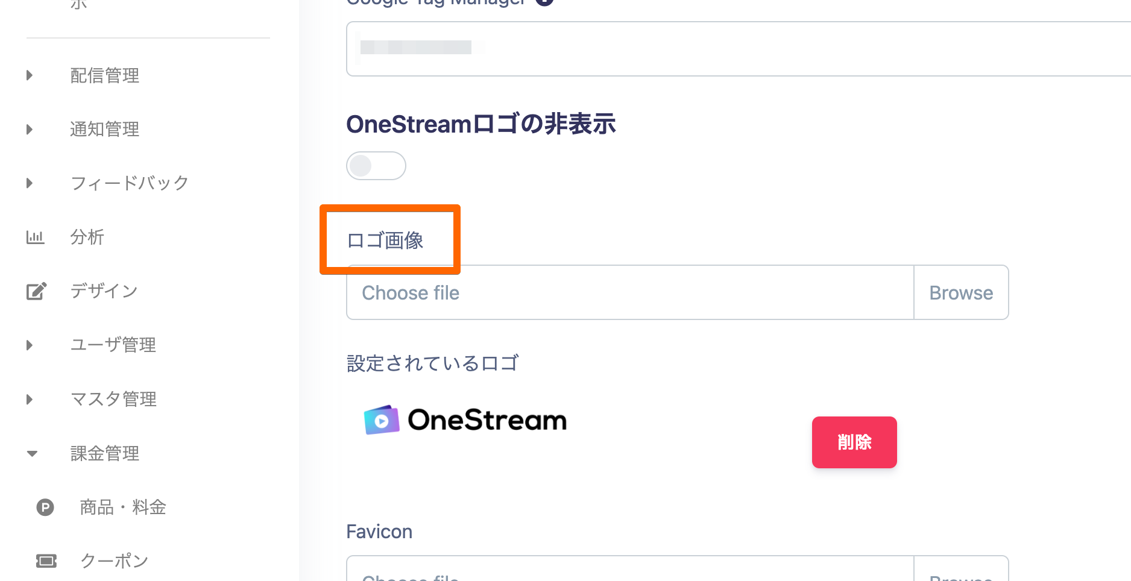Expand the フィードバック sidebar arrow
The height and width of the screenshot is (581, 1131).
tap(30, 183)
